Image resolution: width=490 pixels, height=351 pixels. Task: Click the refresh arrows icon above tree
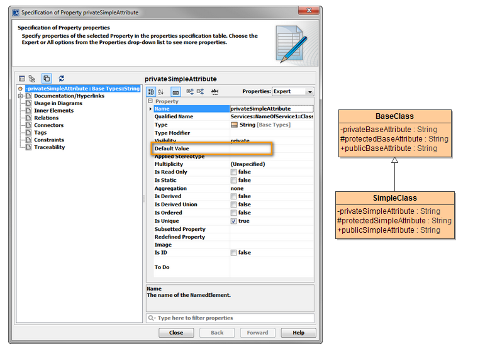(61, 79)
